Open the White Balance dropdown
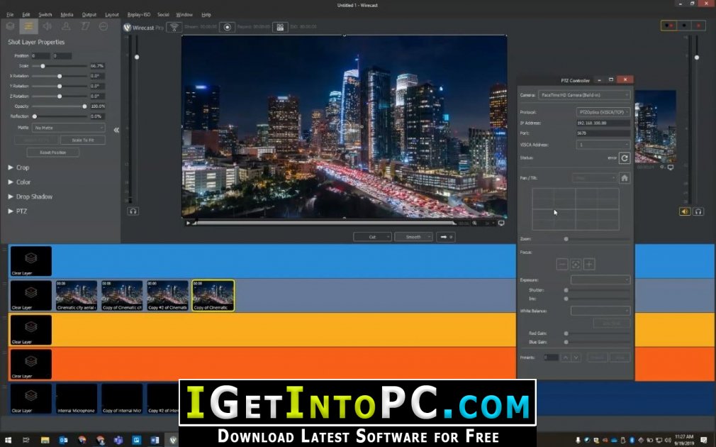The width and height of the screenshot is (716, 447). coord(600,311)
